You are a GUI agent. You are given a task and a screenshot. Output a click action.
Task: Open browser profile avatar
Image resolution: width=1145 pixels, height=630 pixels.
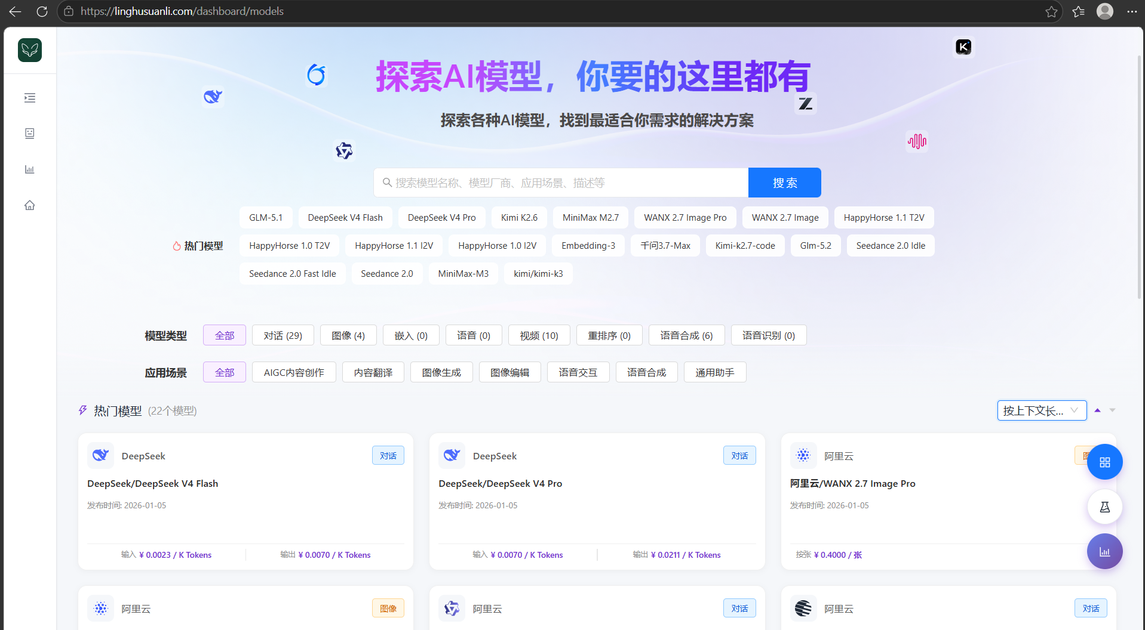pos(1105,11)
